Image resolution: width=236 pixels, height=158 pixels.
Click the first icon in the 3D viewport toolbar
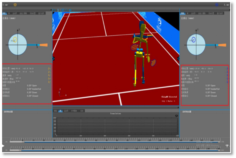(54, 10)
